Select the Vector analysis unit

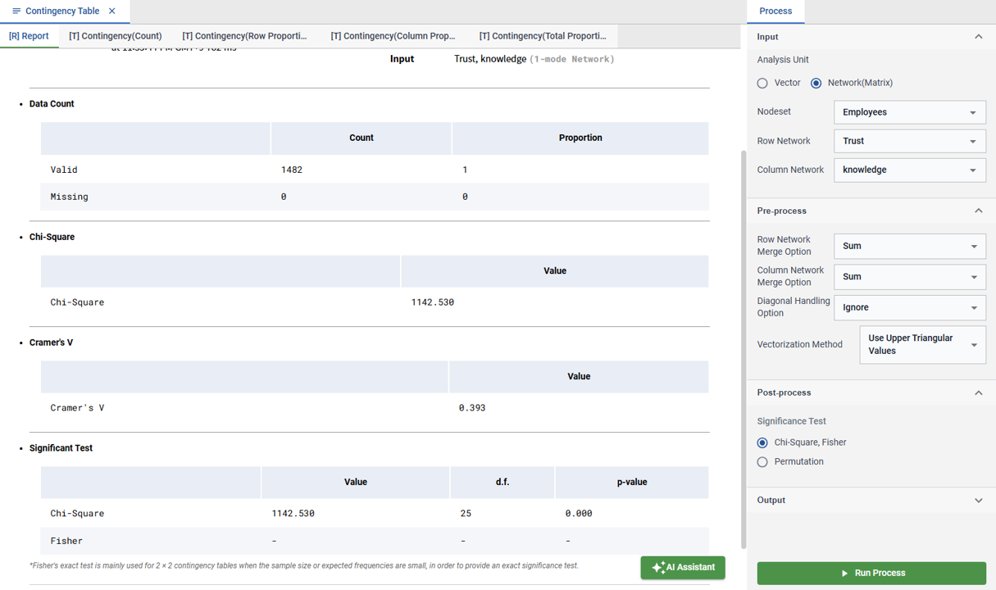click(762, 83)
